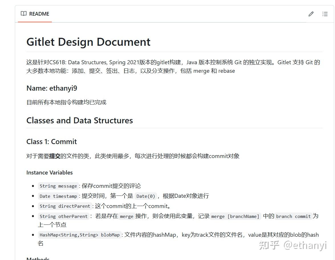Screen dimensions: 335x260
Task: Open the README outline list icon
Action: point(325,14)
